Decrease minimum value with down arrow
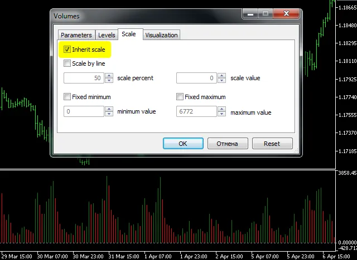This screenshot has width=357, height=260. click(x=109, y=114)
